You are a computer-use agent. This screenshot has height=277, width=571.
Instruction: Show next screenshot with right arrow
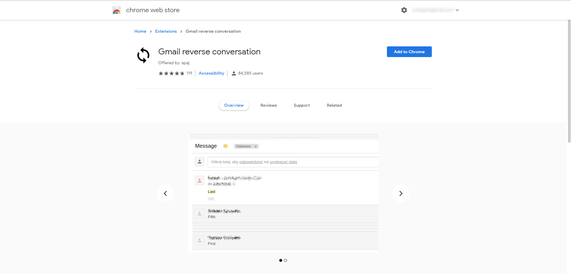(x=401, y=193)
